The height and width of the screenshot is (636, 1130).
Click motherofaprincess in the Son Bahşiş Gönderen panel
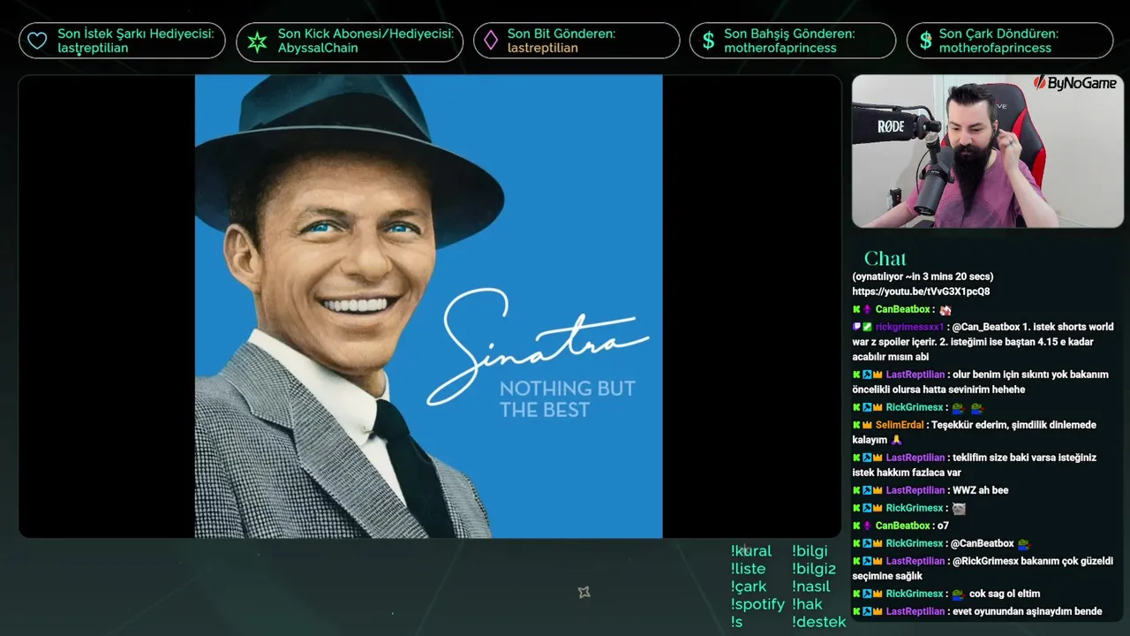780,48
